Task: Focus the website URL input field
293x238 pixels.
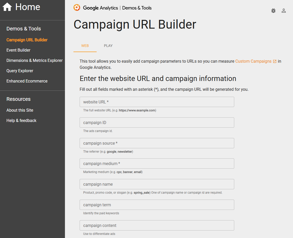Action: pyautogui.click(x=157, y=102)
